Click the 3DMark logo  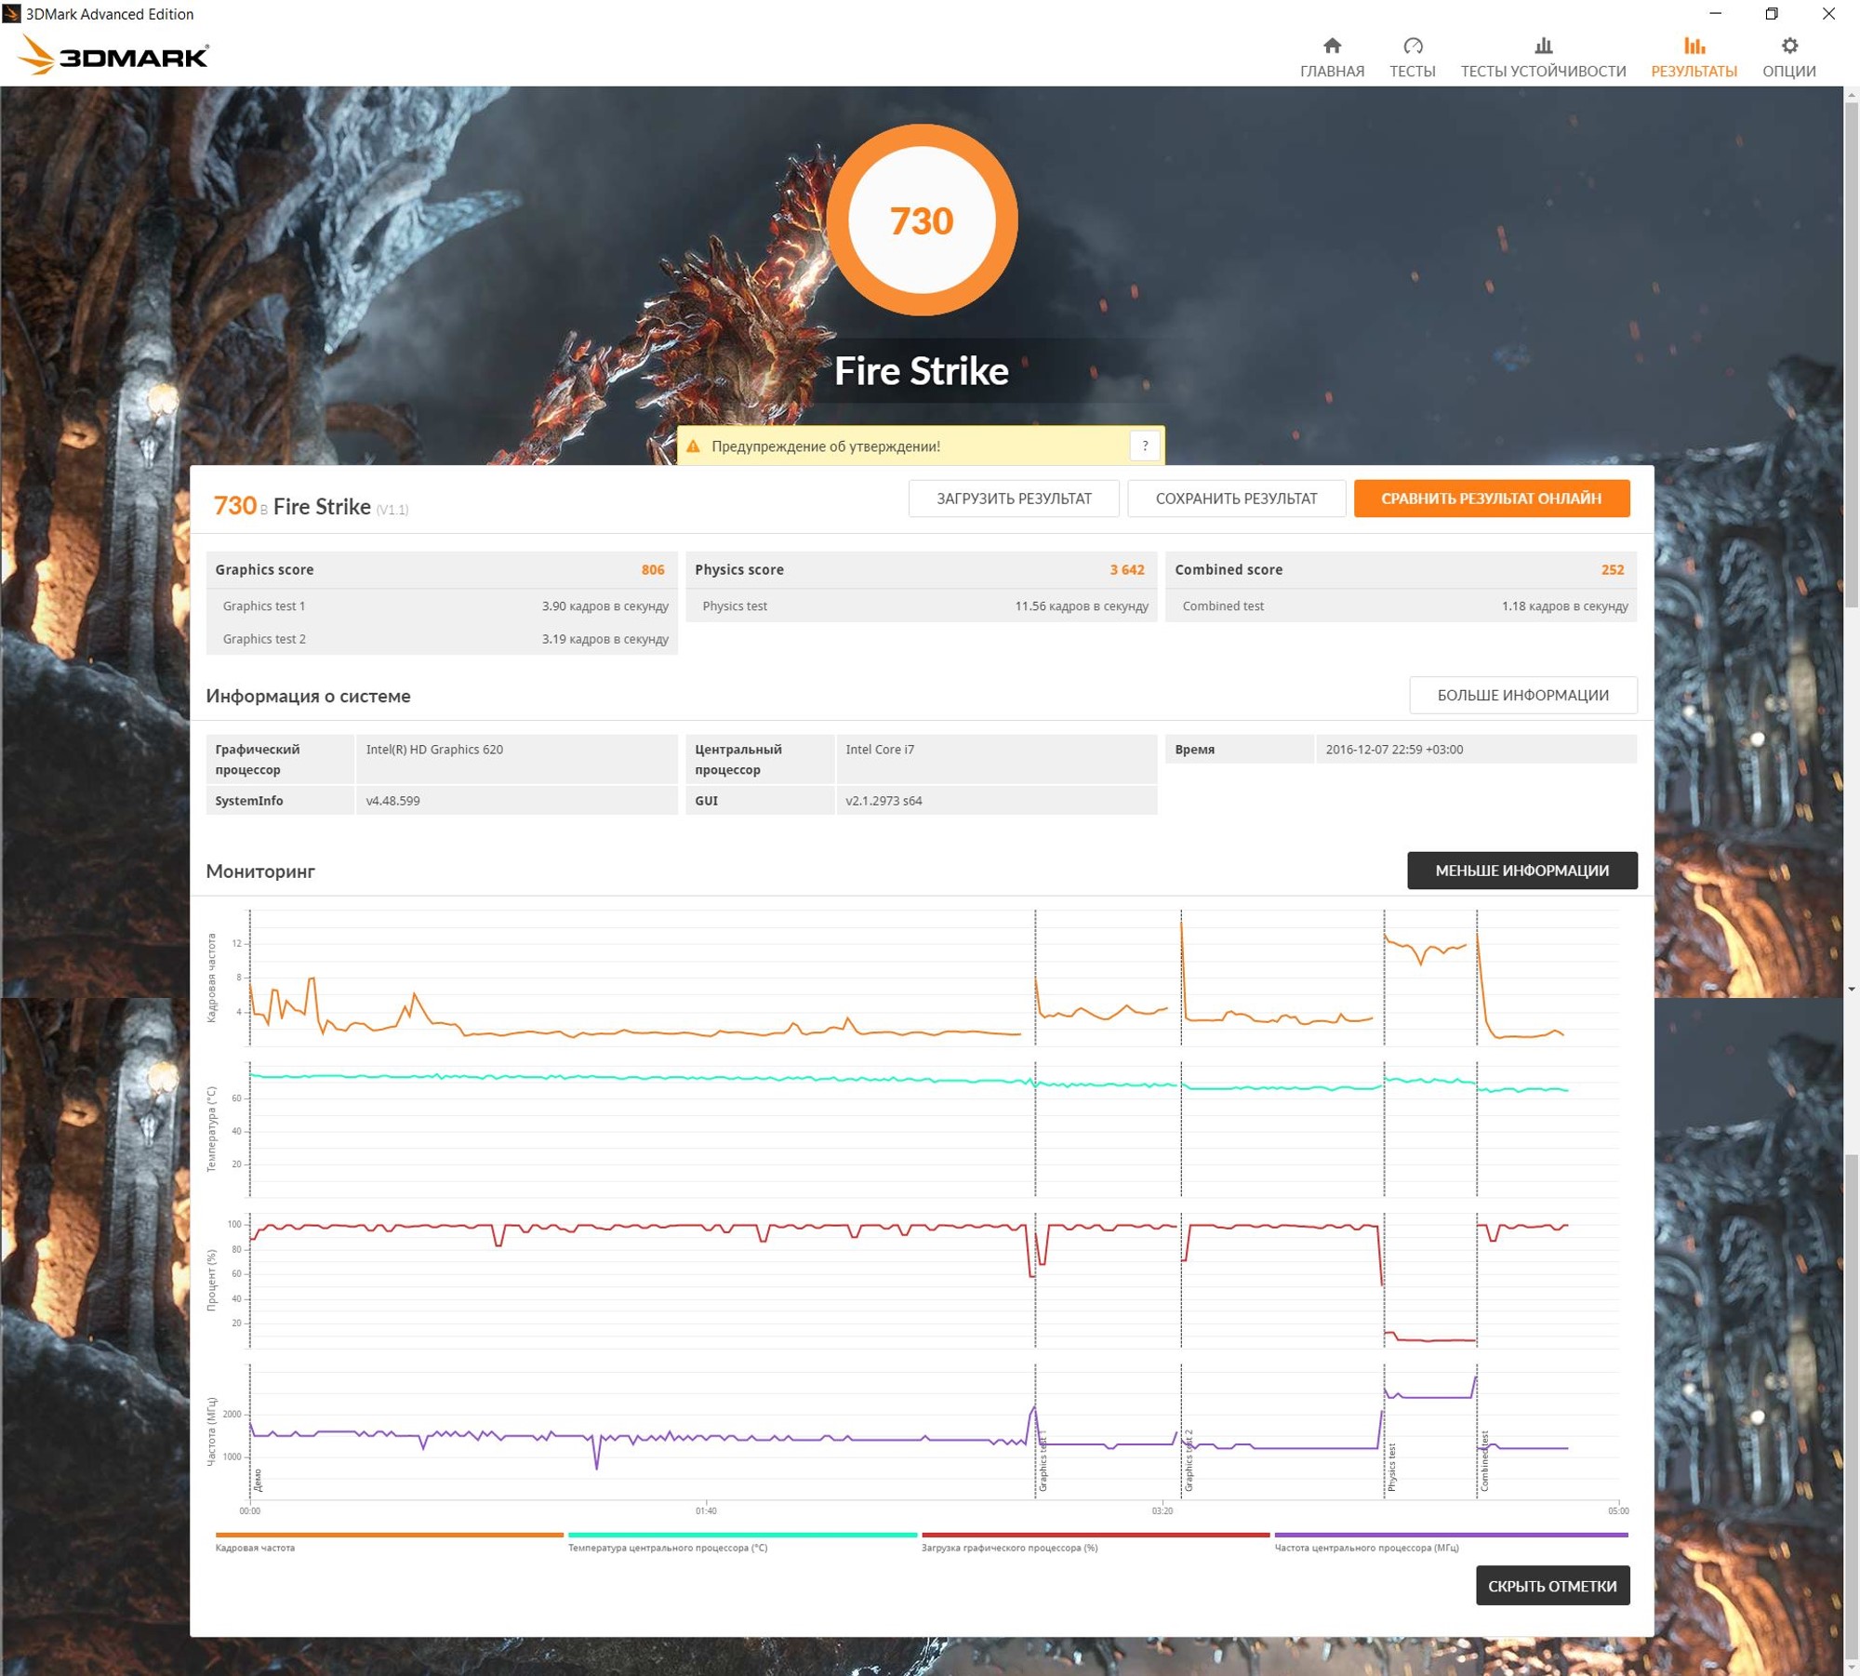[x=113, y=55]
